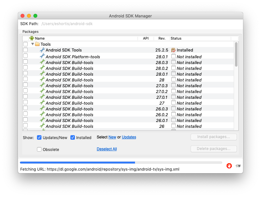Click the New packages selection link
Screen dimensions: 261x197
pos(112,137)
